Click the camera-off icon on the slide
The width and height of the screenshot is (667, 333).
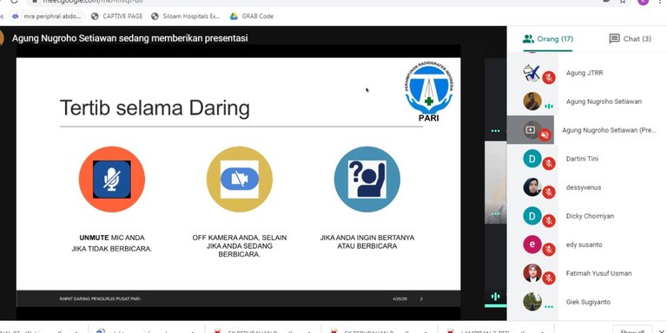(240, 180)
